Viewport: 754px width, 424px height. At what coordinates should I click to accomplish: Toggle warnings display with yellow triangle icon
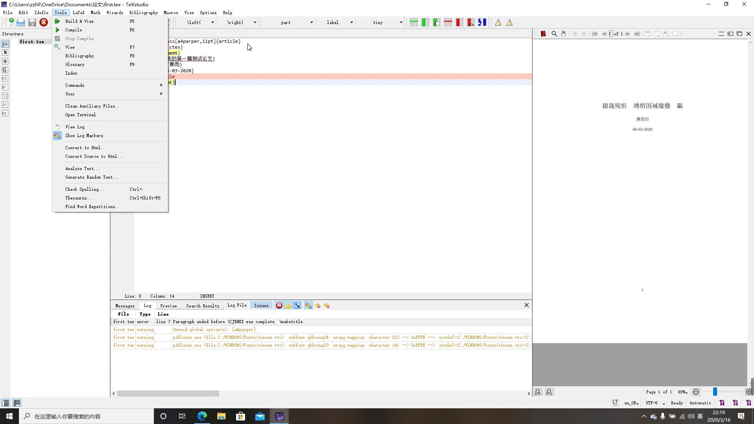point(288,306)
